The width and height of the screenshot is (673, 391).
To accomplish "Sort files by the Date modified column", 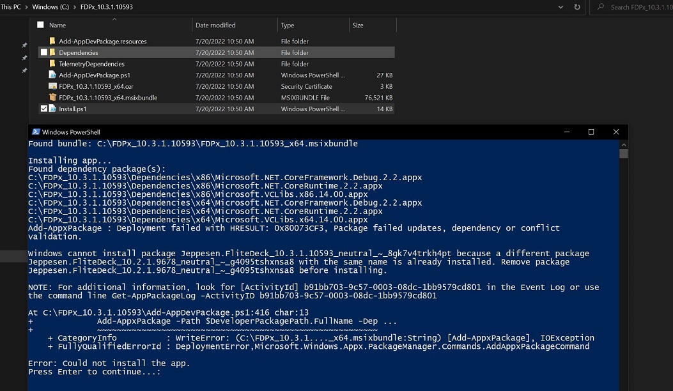I will coord(217,24).
